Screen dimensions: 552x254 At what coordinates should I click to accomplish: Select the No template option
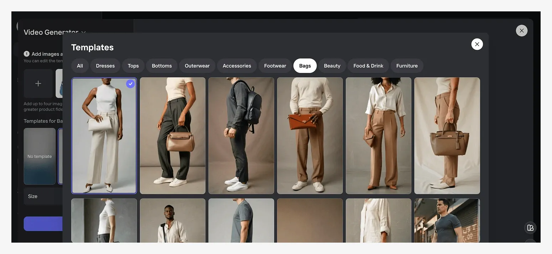[40, 157]
